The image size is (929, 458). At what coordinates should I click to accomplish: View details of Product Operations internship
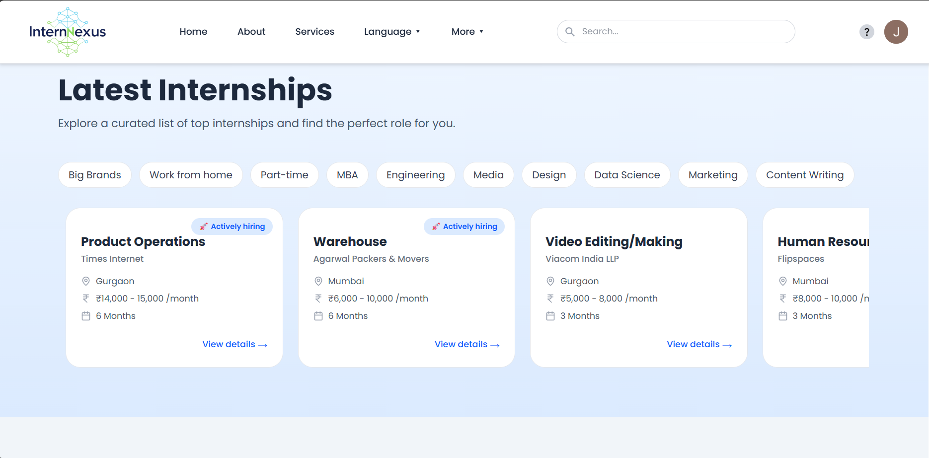235,344
